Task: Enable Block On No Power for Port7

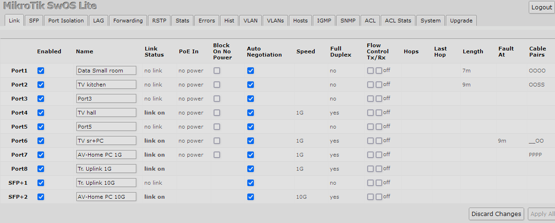Action: 217,155
